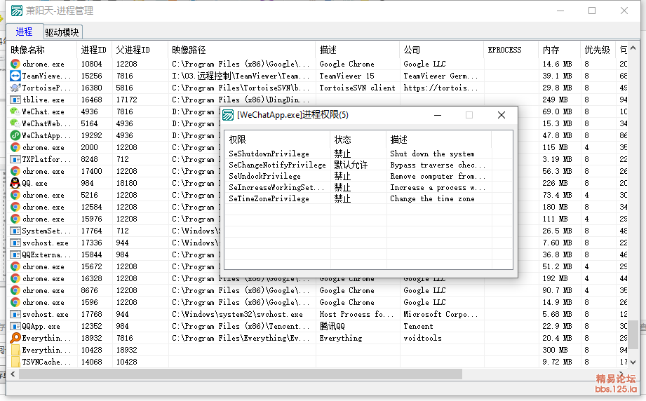
Task: Click the QQ.exe penguin icon
Action: 15,183
